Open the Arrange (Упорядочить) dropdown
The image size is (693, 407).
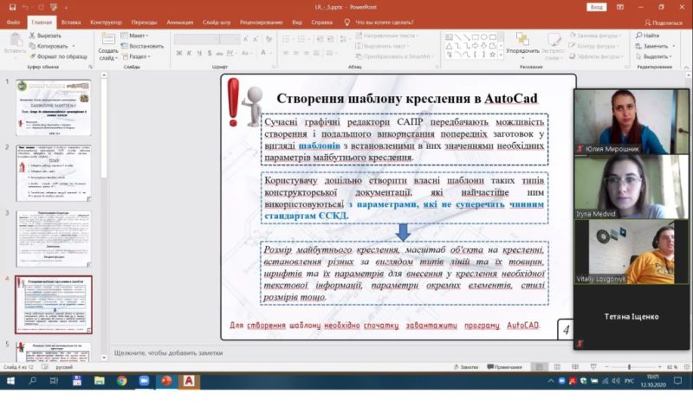pyautogui.click(x=523, y=47)
